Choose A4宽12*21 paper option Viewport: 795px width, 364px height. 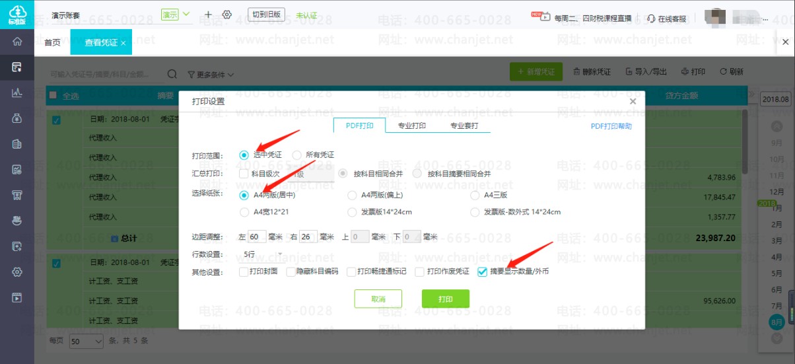pos(244,213)
